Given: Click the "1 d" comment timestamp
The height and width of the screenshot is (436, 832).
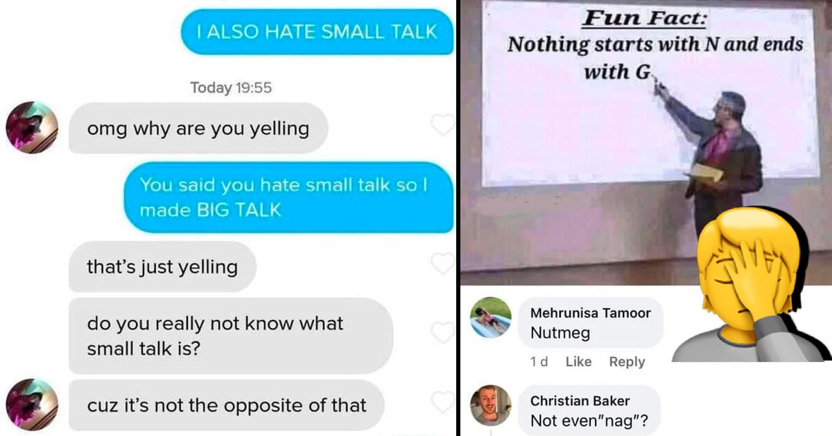Looking at the screenshot, I should pyautogui.click(x=539, y=362).
